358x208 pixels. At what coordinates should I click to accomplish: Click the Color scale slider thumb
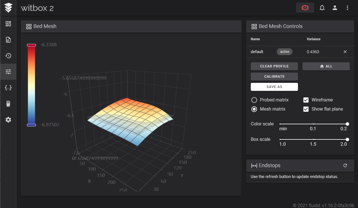point(347,124)
